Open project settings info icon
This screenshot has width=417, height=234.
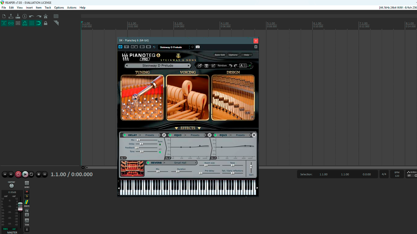(25, 16)
